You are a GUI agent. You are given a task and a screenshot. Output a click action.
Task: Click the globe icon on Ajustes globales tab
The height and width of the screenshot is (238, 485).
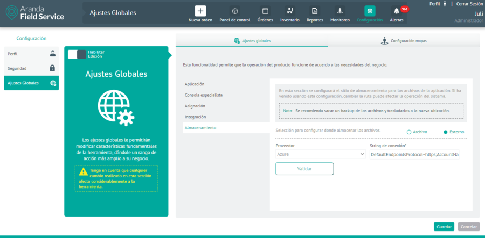click(237, 41)
